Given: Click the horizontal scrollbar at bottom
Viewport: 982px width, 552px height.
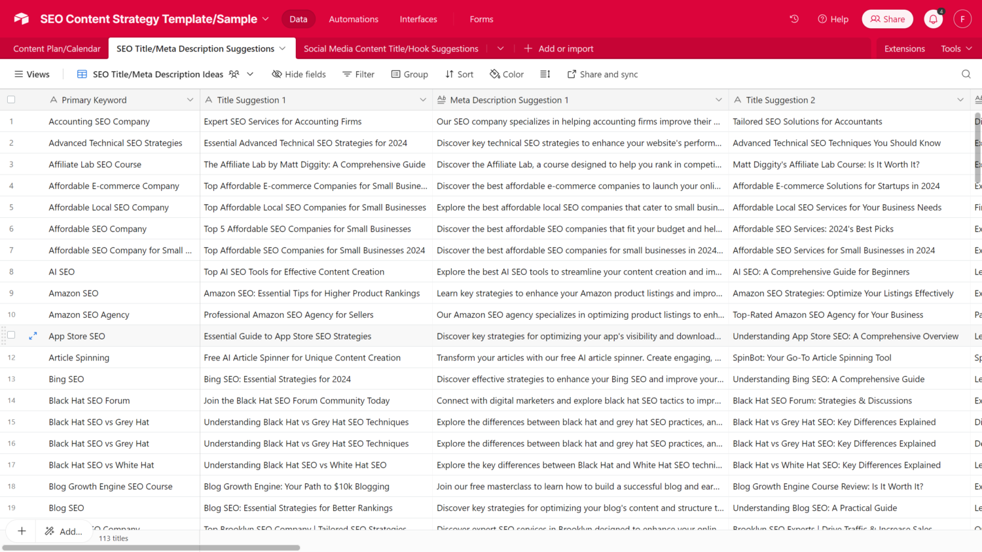Looking at the screenshot, I should [x=151, y=547].
